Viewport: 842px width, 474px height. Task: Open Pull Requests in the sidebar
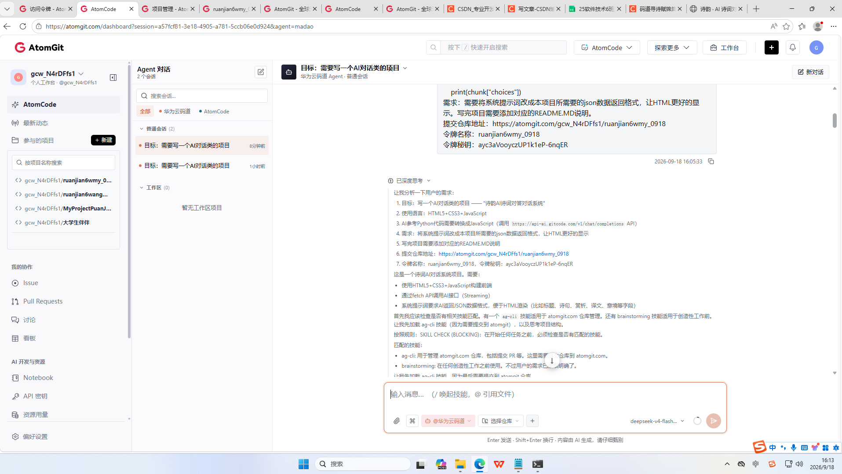(64, 301)
